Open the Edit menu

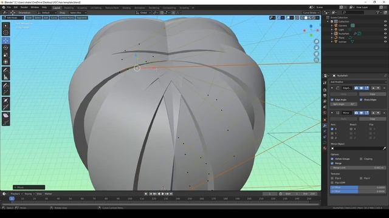point(16,7)
